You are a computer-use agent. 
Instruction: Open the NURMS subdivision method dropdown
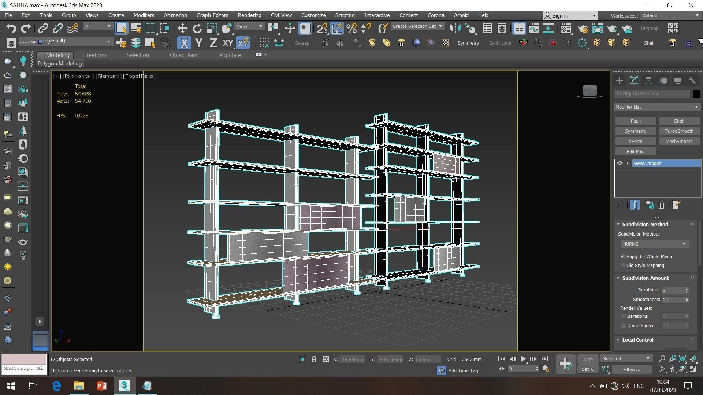pyautogui.click(x=684, y=244)
